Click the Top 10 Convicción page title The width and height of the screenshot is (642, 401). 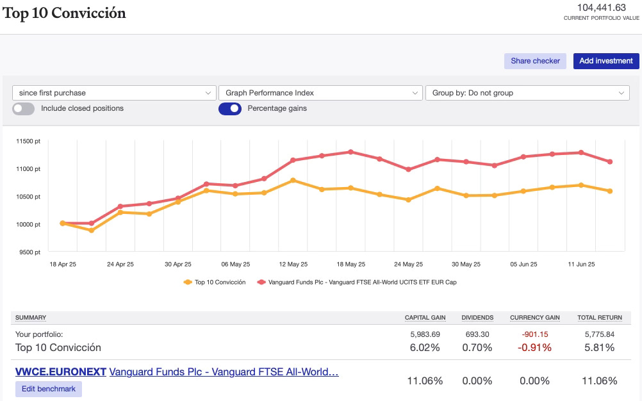[x=64, y=13]
